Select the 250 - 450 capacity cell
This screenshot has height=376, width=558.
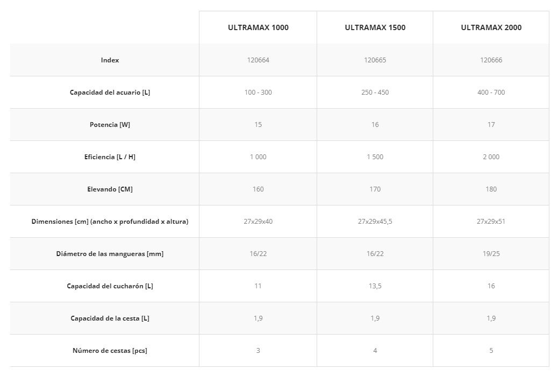pos(375,93)
